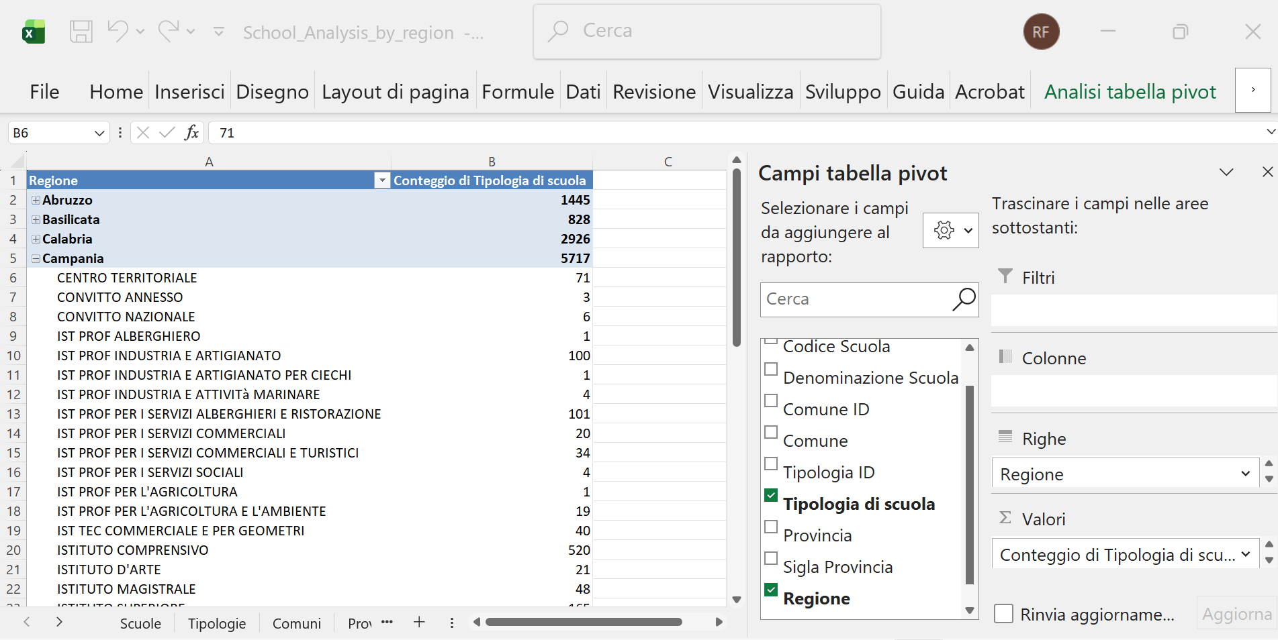The height and width of the screenshot is (640, 1278).
Task: Click the RF account avatar
Action: point(1041,31)
